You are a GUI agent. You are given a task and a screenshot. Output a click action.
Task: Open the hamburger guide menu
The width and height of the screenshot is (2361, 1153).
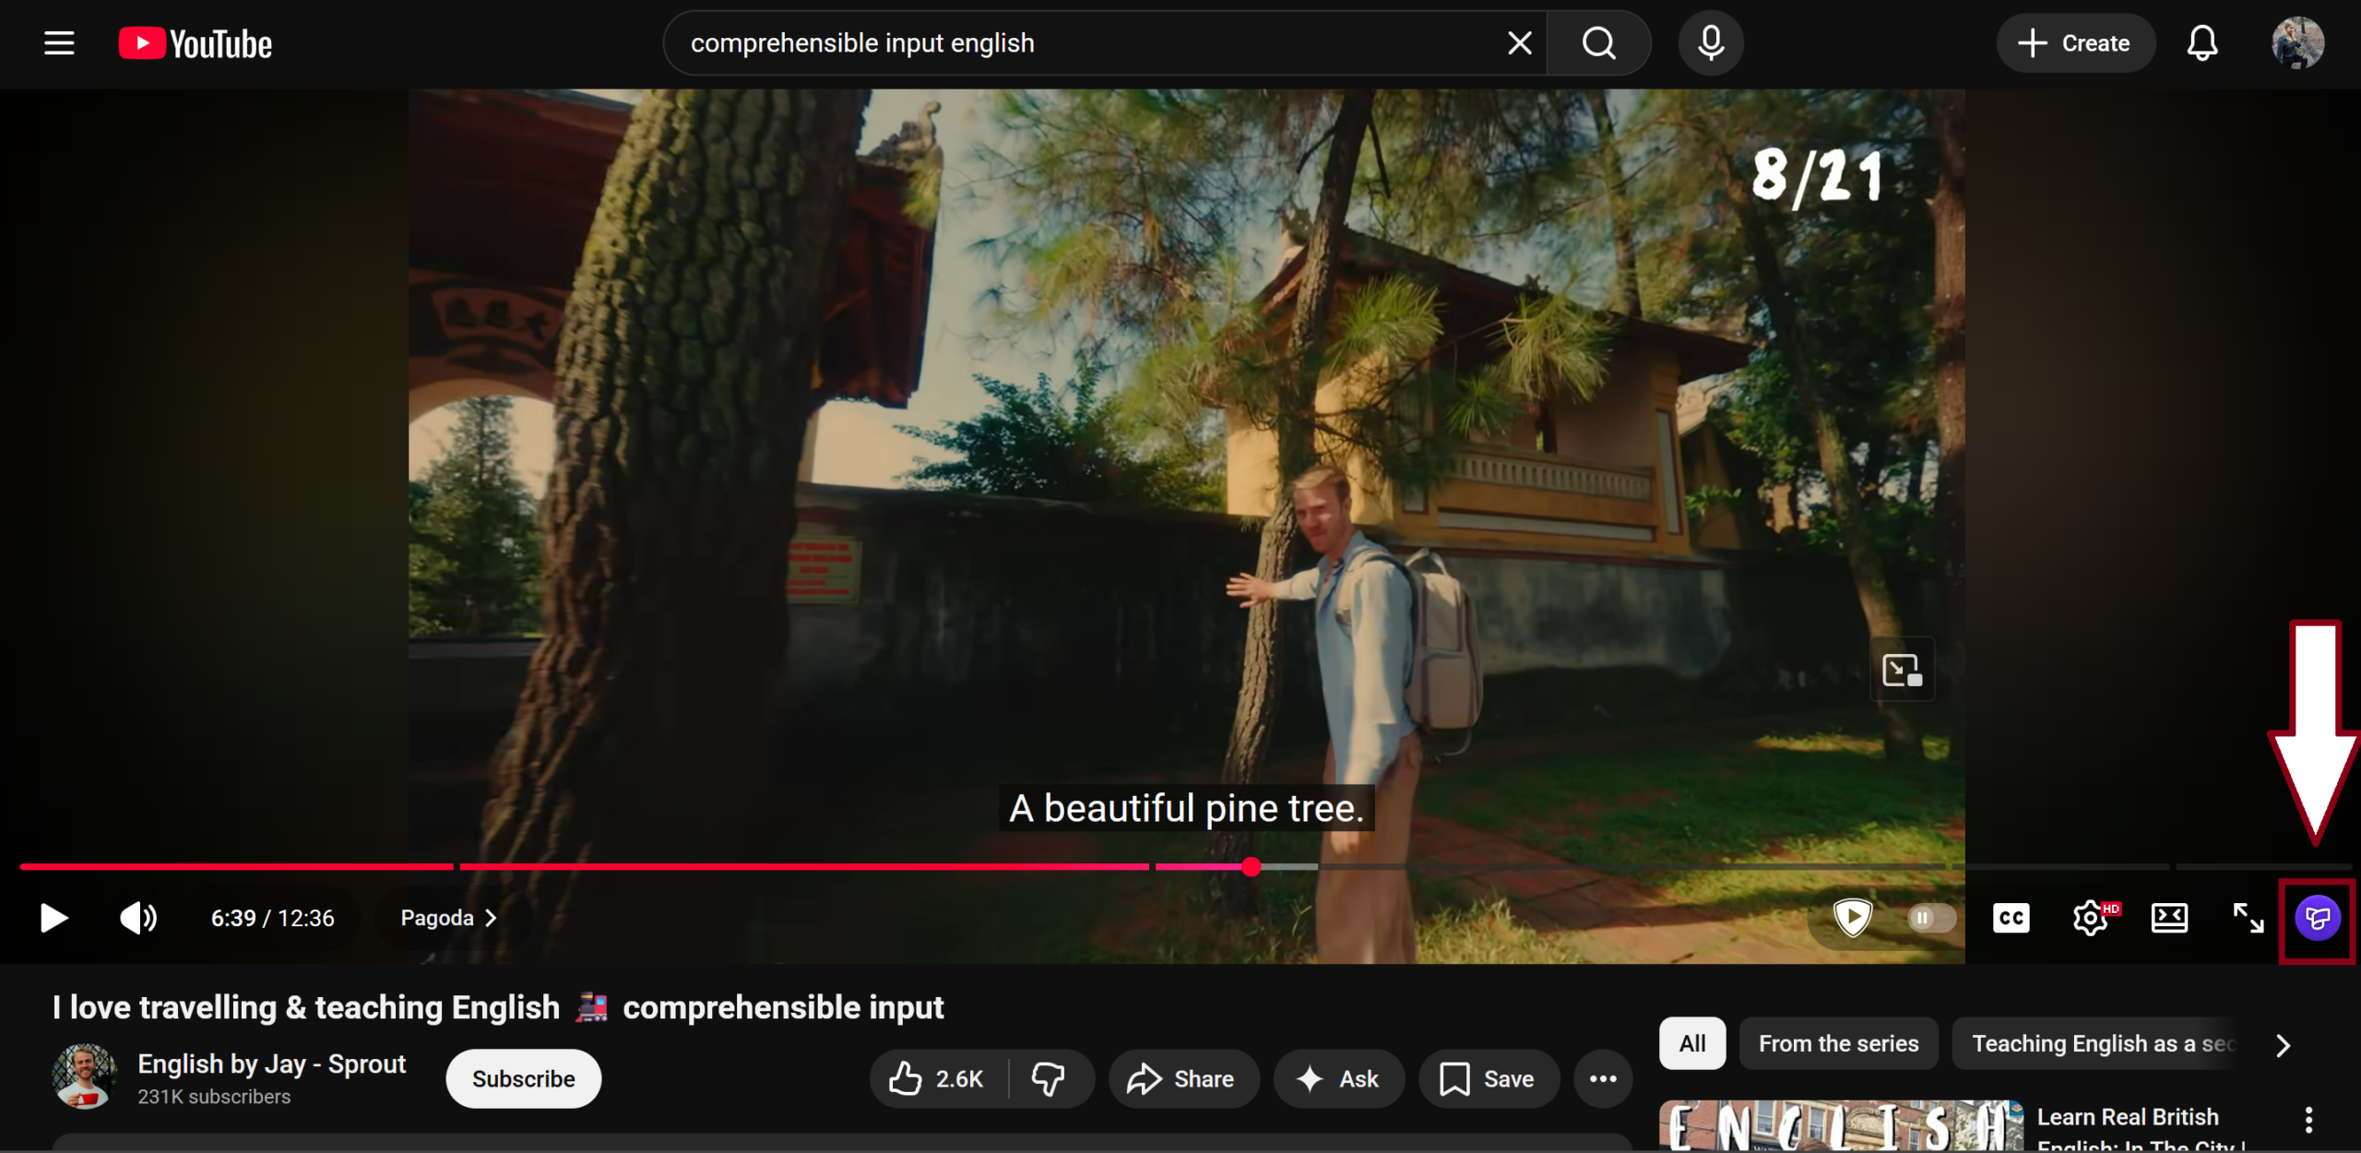point(59,43)
